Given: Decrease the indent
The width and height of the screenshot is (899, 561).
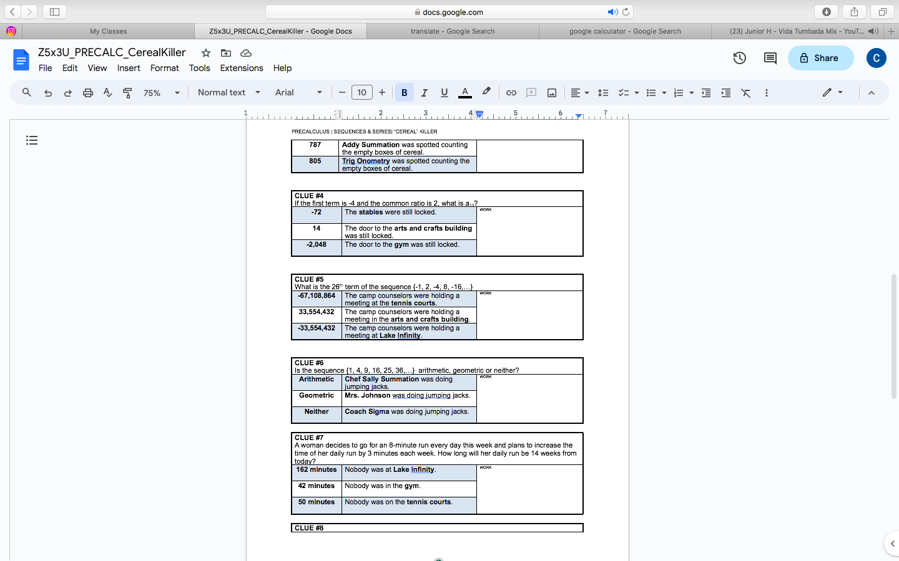Looking at the screenshot, I should tap(706, 93).
